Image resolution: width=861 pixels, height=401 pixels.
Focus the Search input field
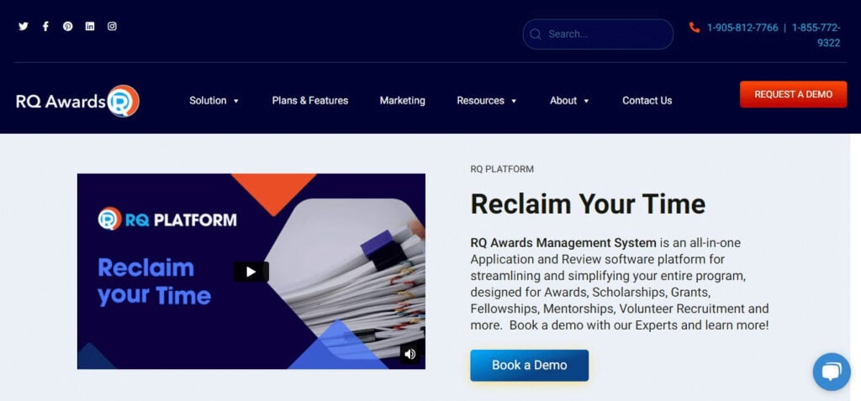tap(598, 34)
